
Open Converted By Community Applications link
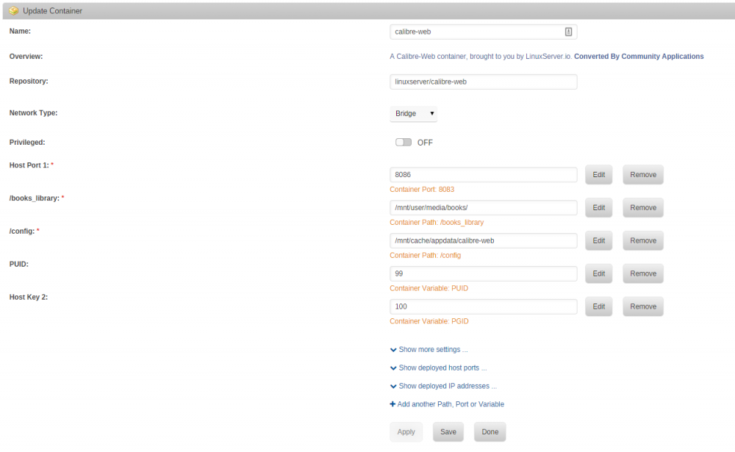pos(639,57)
